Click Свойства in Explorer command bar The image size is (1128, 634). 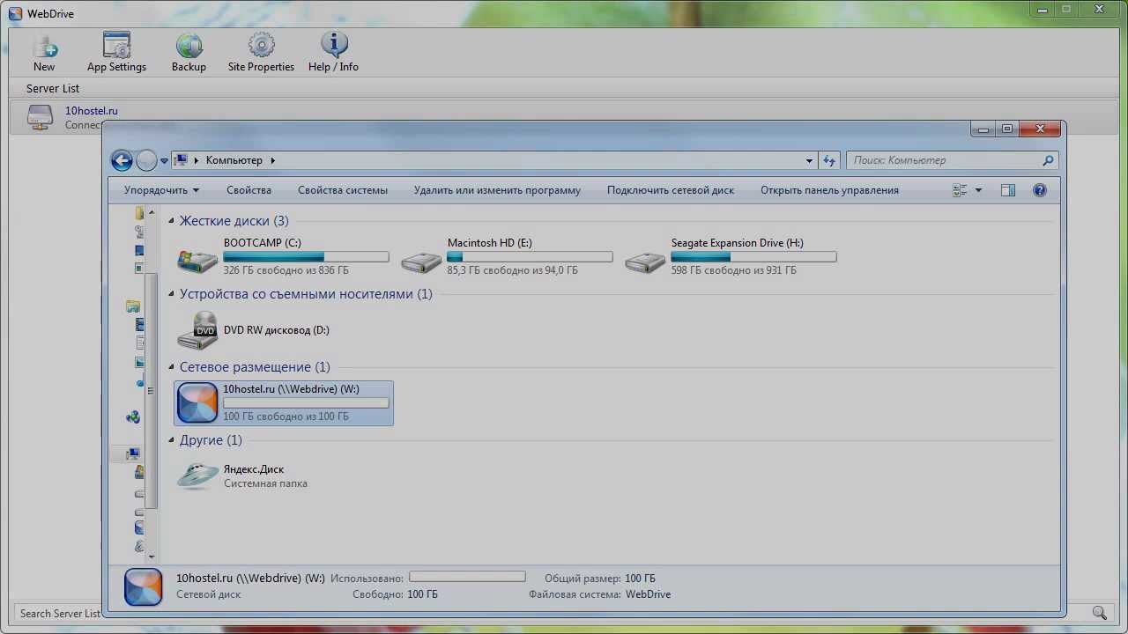[x=249, y=190]
